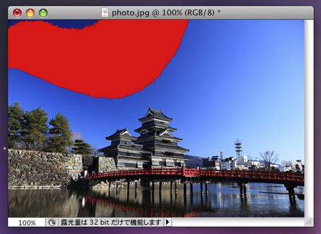This screenshot has width=321, height=234.
Task: Close the photo.jpg window with red button
Action: (17, 13)
